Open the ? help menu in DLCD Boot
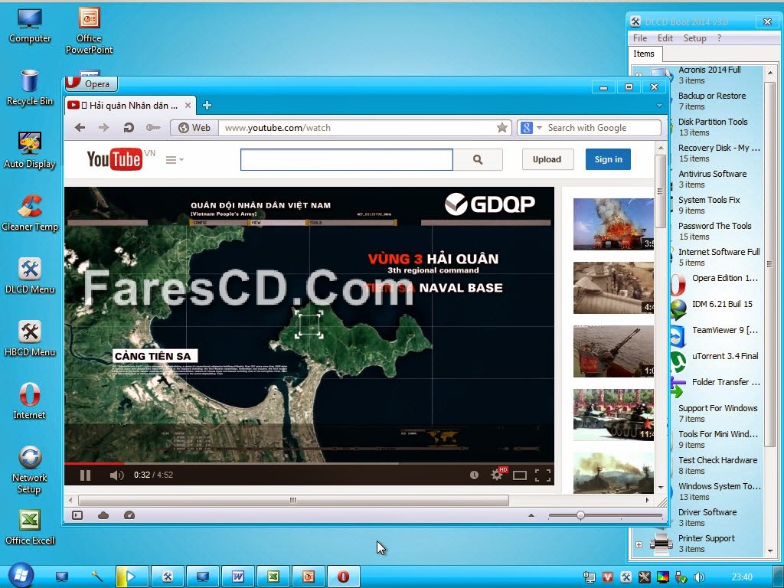Viewport: 784px width, 588px height. 719,38
